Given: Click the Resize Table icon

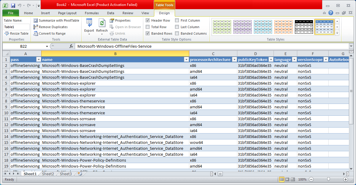Looking at the screenshot, I should [7, 33].
